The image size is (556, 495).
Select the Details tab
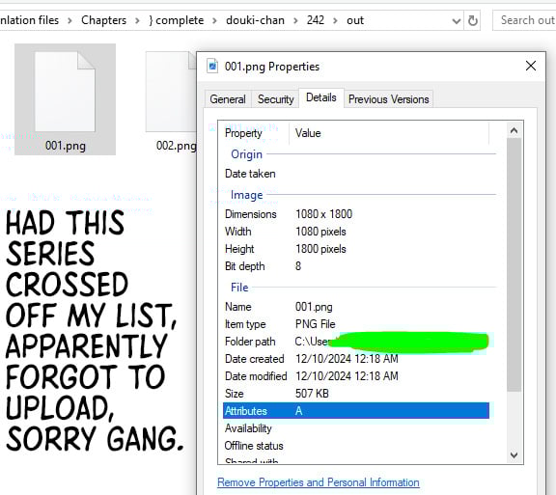click(x=321, y=97)
